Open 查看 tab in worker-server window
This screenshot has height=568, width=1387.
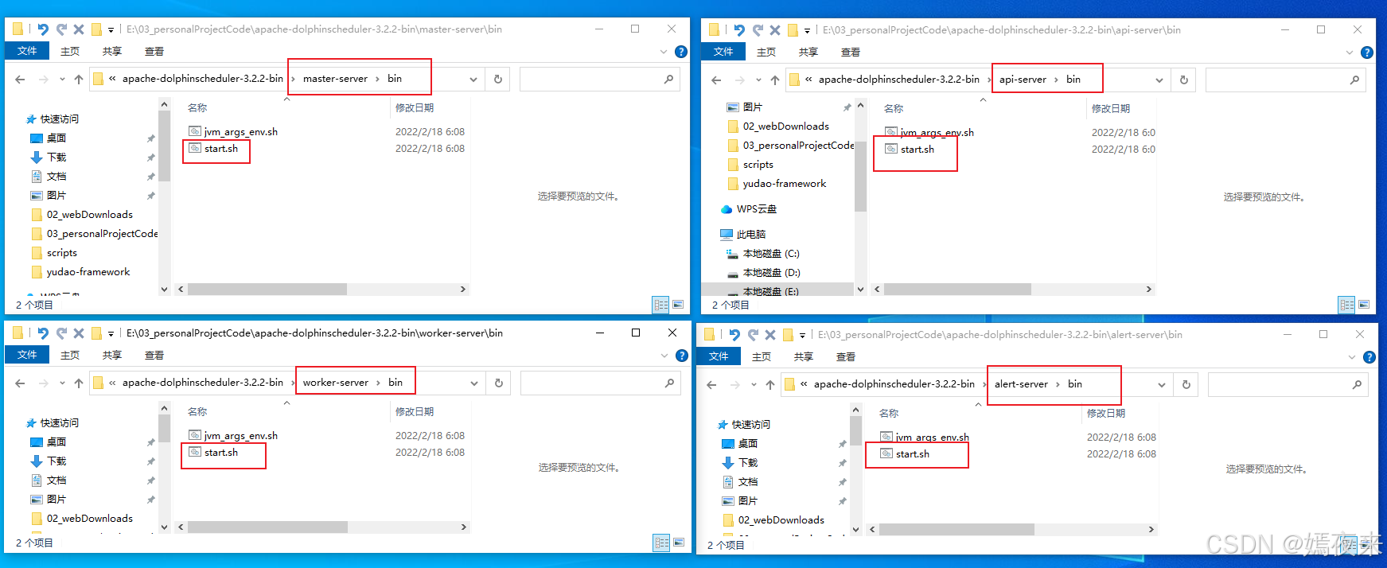click(x=154, y=355)
